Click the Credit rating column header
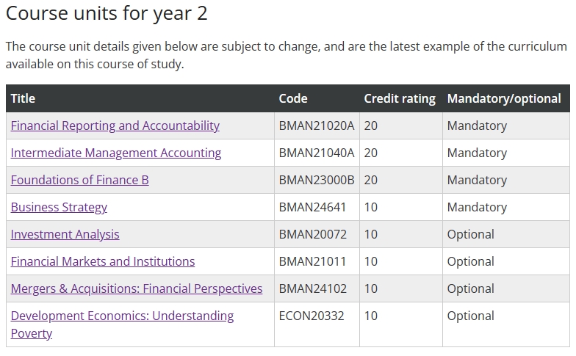 (400, 98)
